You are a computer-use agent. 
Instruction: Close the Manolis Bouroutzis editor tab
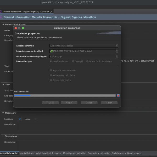tap(51, 12)
